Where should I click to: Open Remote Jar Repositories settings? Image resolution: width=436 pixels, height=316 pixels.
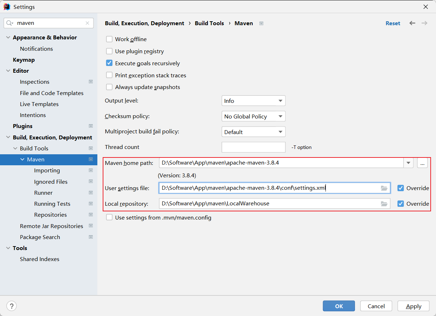click(52, 226)
